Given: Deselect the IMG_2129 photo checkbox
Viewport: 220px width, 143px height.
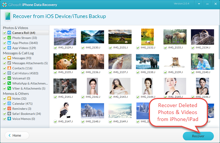Looking at the screenshot, I should point(55,48).
